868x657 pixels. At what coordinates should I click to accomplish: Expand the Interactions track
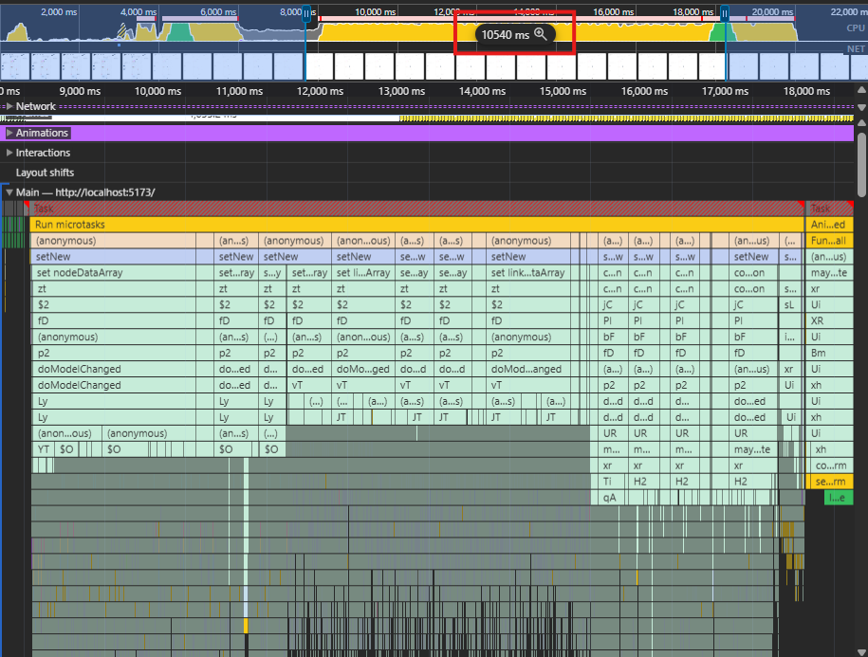(x=9, y=153)
